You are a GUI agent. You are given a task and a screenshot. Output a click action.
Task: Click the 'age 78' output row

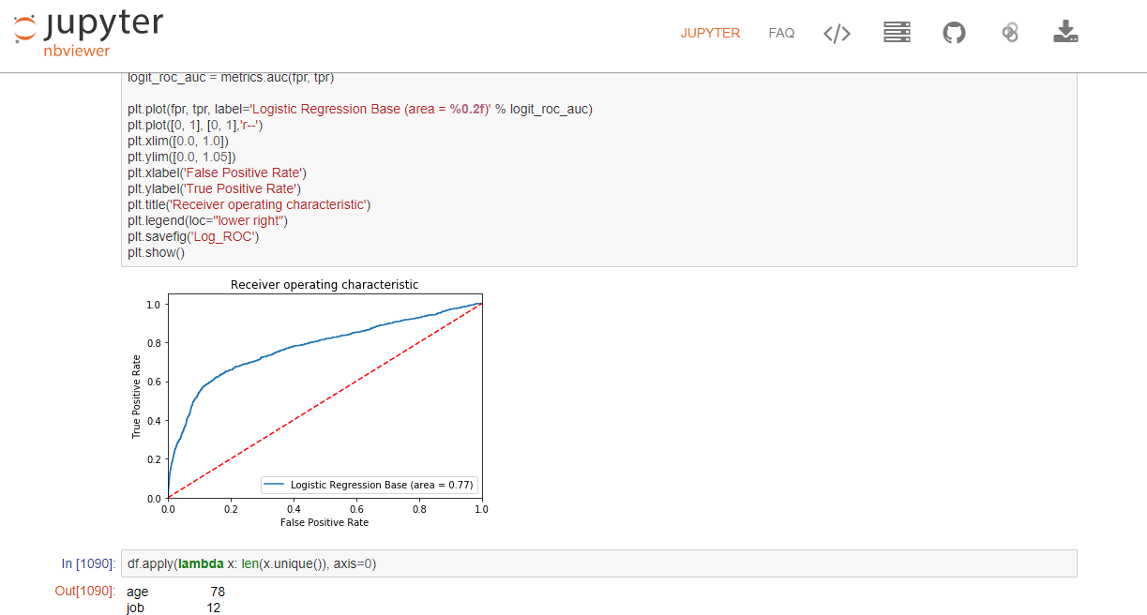point(175,592)
